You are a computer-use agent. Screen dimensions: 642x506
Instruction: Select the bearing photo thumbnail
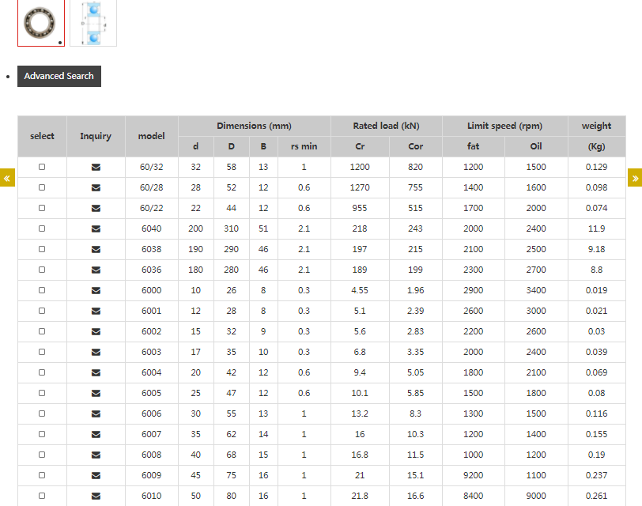click(x=41, y=23)
